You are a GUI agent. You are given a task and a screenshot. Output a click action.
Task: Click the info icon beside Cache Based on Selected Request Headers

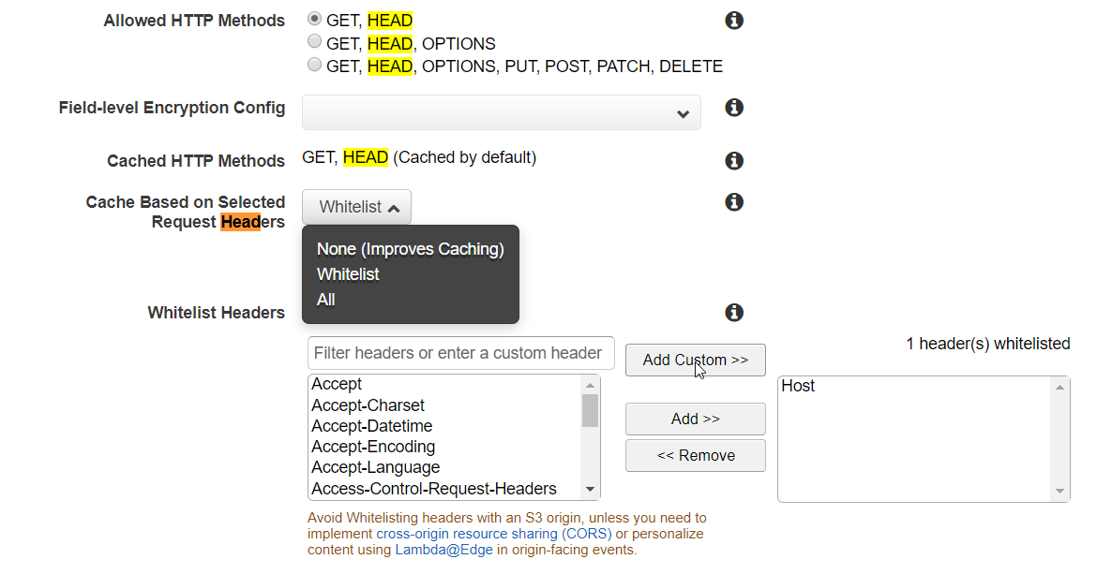point(734,201)
